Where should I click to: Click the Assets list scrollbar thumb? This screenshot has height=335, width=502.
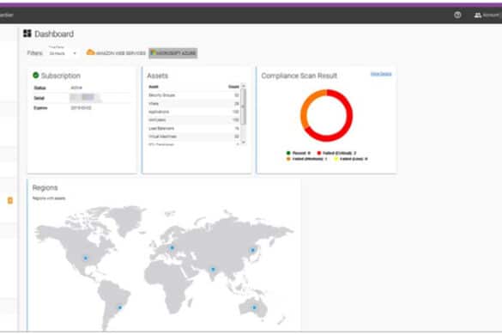click(244, 107)
